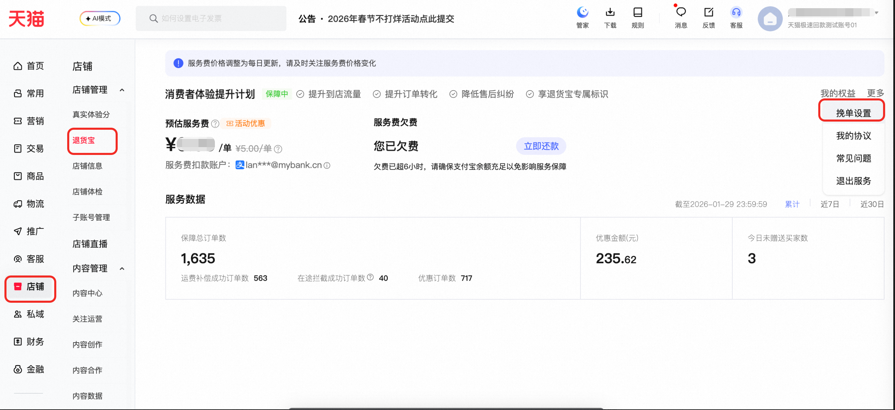Open 内容创作 submenu item

[88, 344]
